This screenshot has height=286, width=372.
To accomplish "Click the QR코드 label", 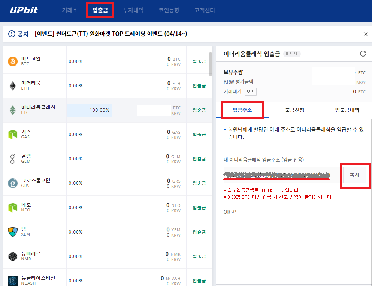I will click(x=231, y=212).
